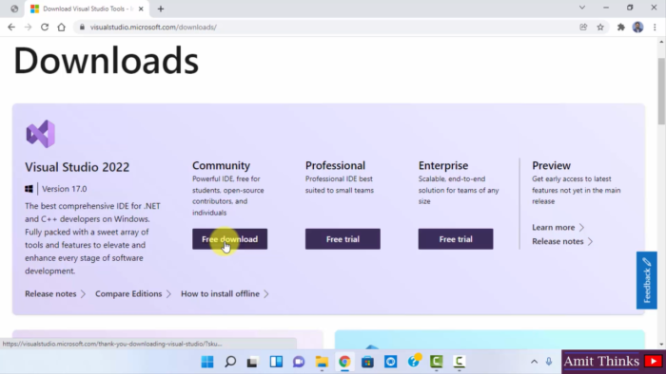Click the Downloads page heading

[x=107, y=61]
